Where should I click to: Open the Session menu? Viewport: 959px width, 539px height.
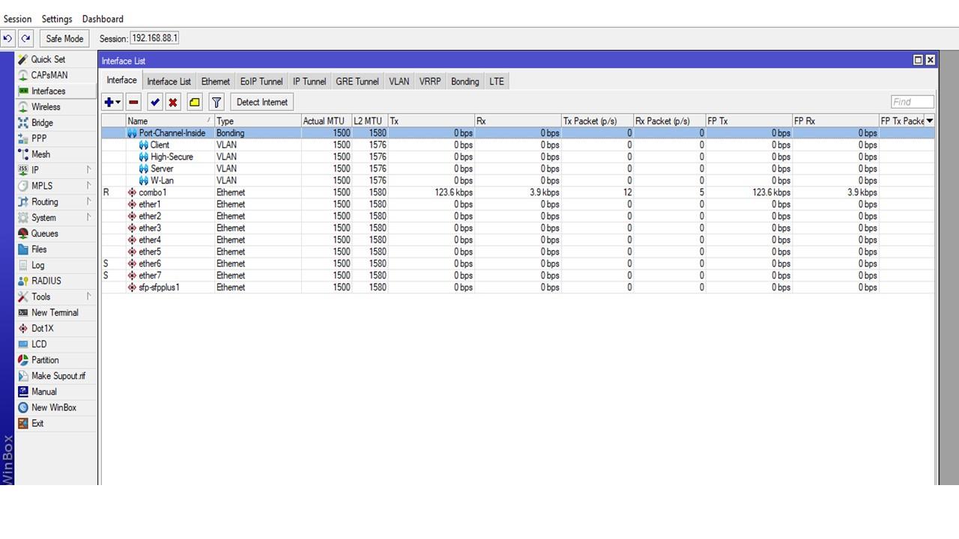[x=17, y=19]
